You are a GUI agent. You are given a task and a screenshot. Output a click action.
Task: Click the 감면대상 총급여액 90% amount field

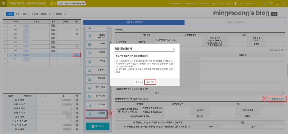click(177, 112)
